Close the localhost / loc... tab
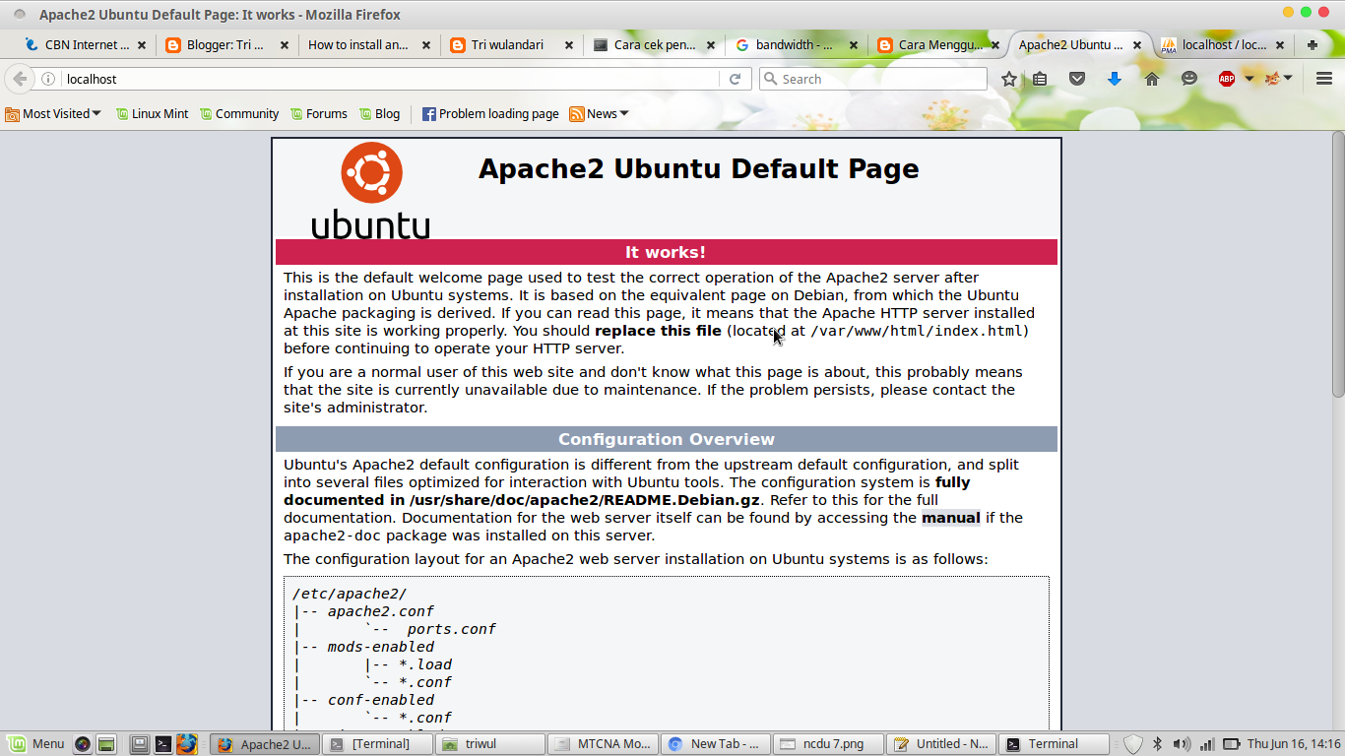 pyautogui.click(x=1280, y=45)
